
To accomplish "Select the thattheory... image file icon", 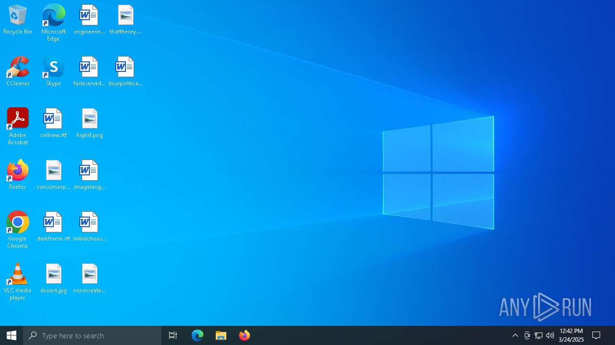I will pyautogui.click(x=125, y=20).
